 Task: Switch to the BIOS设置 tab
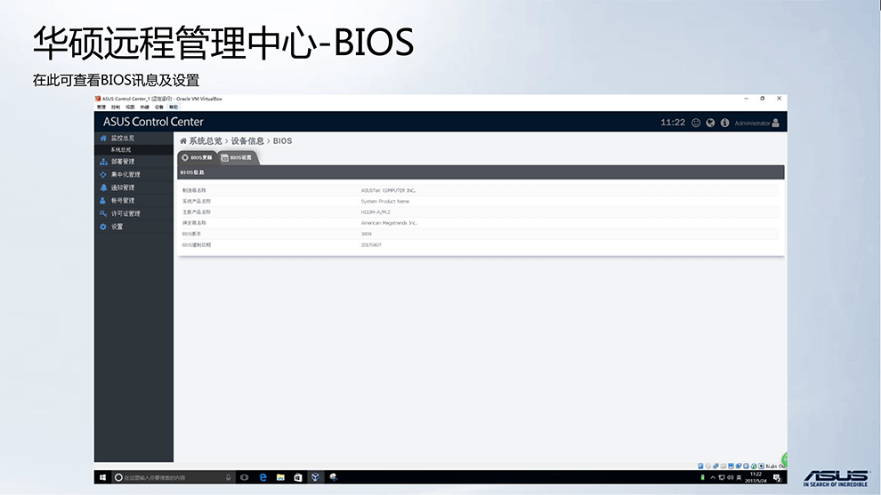click(237, 158)
